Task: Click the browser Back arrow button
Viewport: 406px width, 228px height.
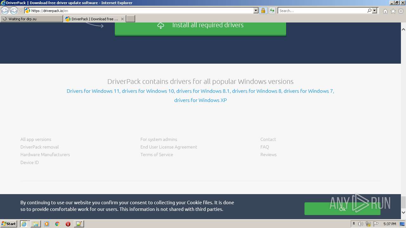Action: tap(5, 11)
